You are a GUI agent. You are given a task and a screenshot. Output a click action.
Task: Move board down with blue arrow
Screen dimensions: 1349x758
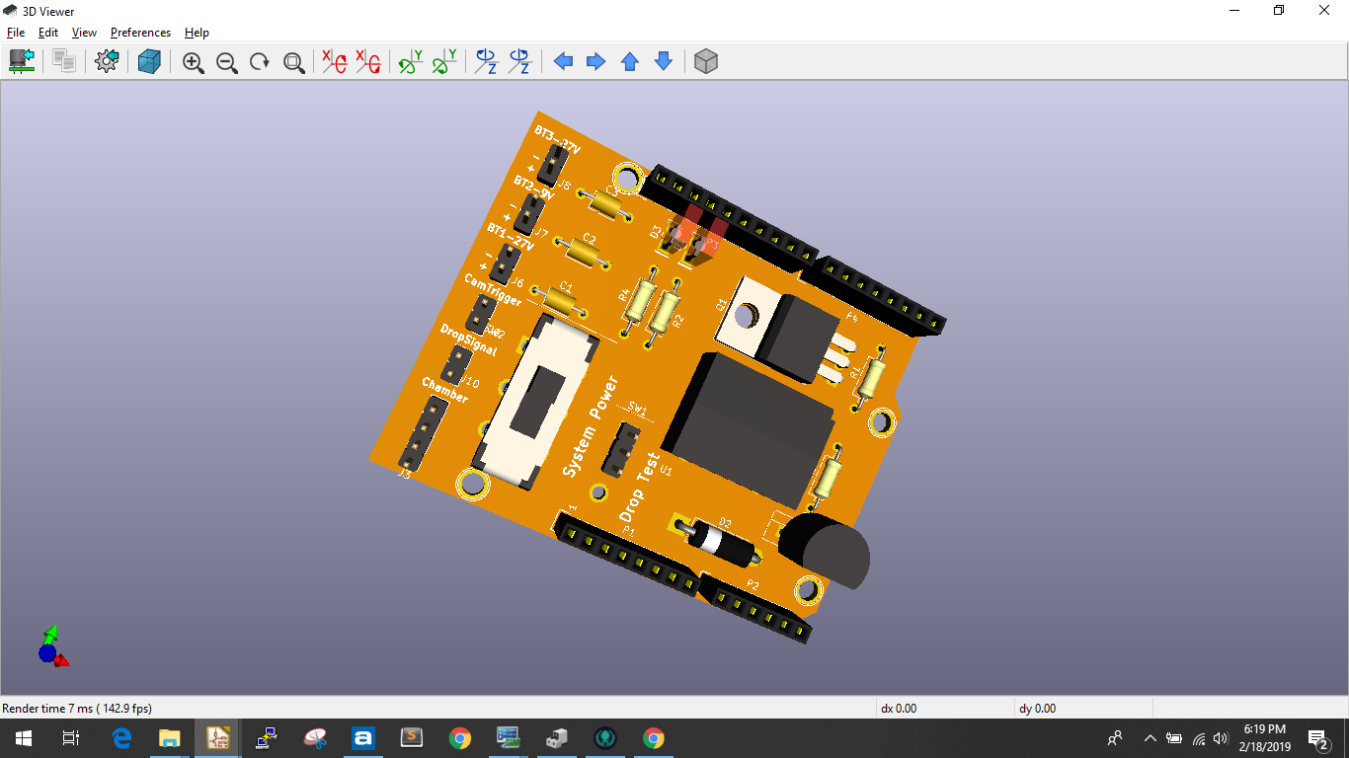pyautogui.click(x=664, y=61)
